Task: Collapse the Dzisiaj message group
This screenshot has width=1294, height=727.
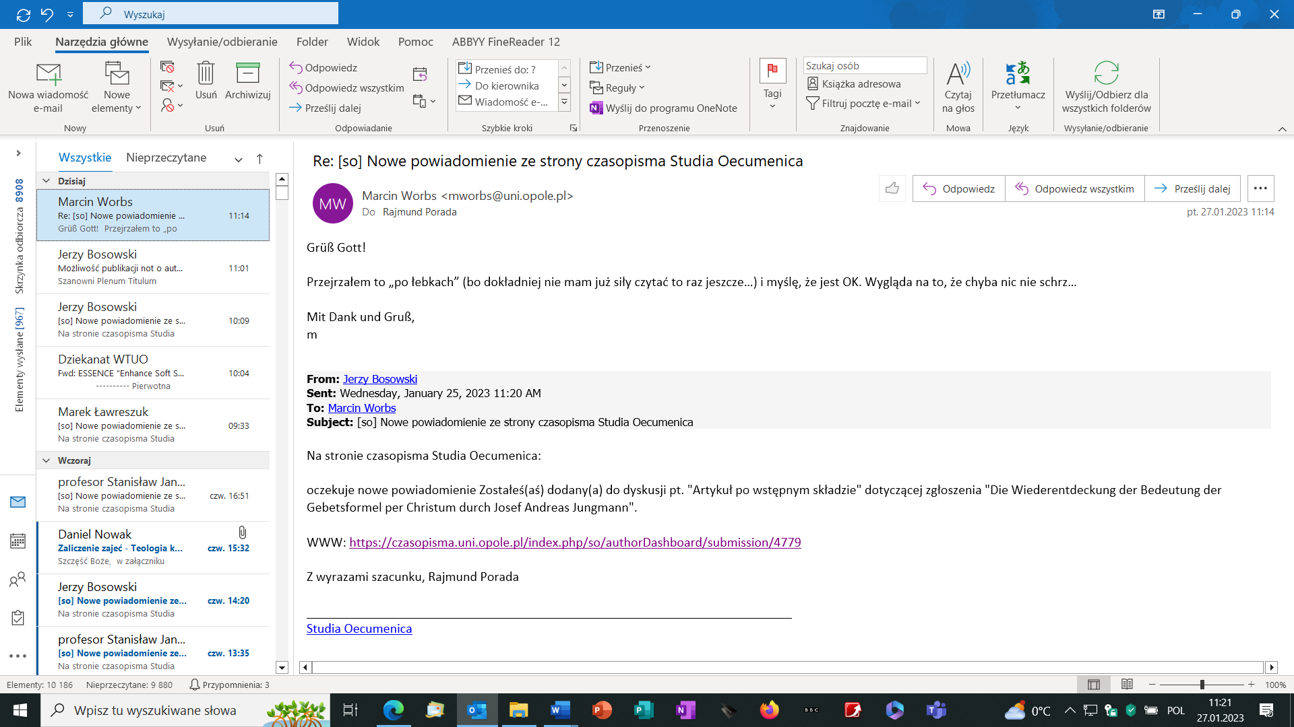Action: coord(47,181)
